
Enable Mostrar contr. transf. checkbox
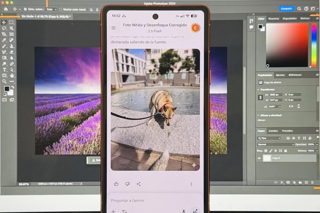coord(60,9)
